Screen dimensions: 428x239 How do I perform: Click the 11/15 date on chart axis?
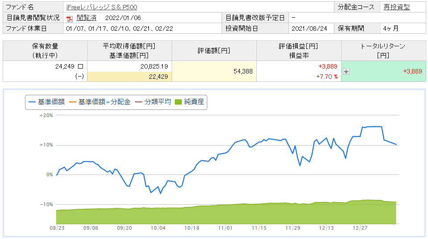pos(259,228)
